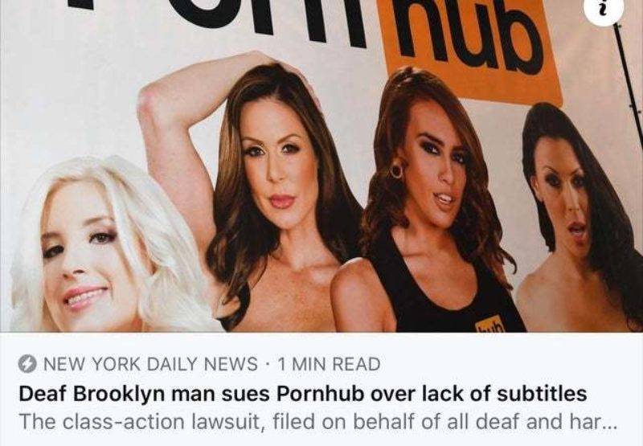Click the round gauge earring in the photo

click(396, 170)
